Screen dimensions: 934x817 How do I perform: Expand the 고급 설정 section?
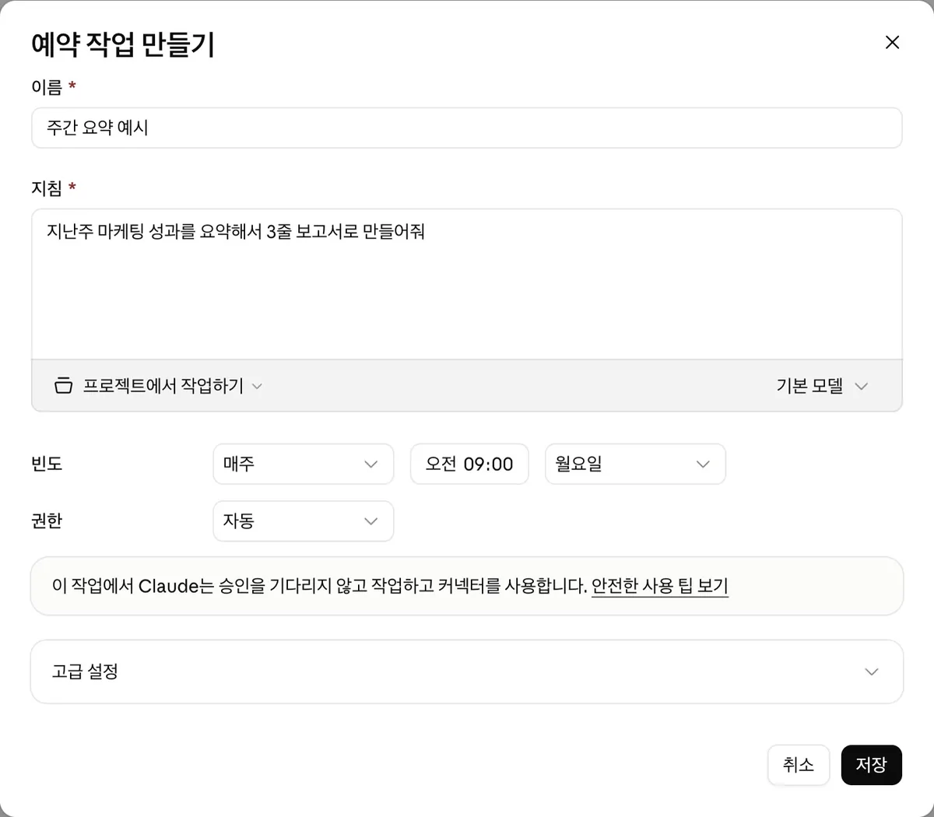467,671
